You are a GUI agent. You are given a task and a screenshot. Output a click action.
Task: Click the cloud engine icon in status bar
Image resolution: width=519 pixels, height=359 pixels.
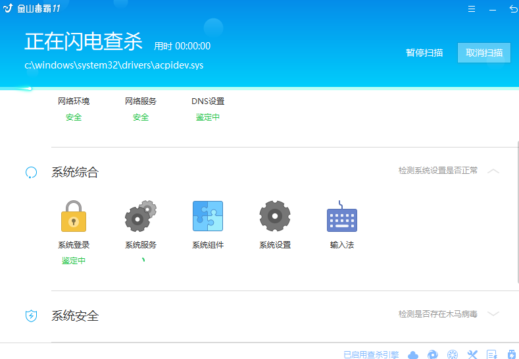tap(413, 354)
